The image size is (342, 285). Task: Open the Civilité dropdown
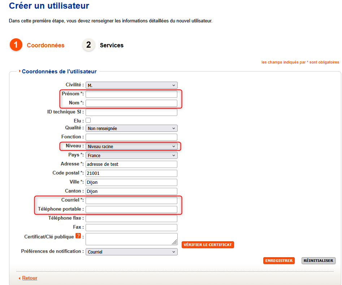(131, 85)
